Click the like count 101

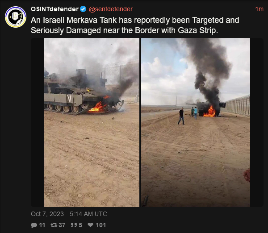pyautogui.click(x=101, y=225)
